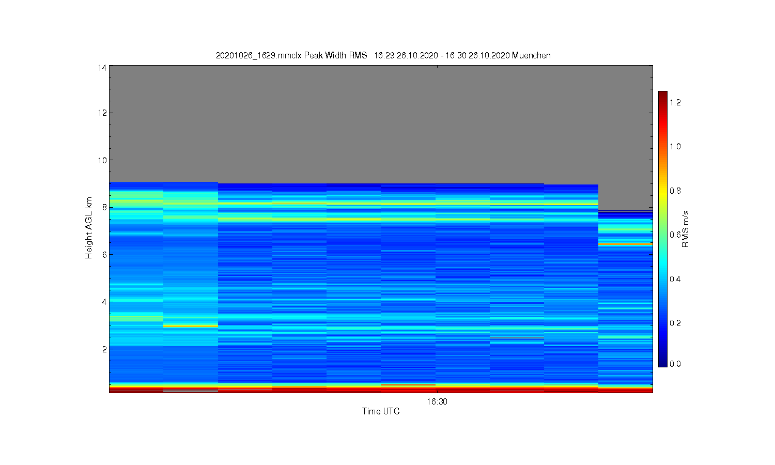775x465 pixels.
Task: Click the Height AGL km axis label
Action: coord(89,228)
